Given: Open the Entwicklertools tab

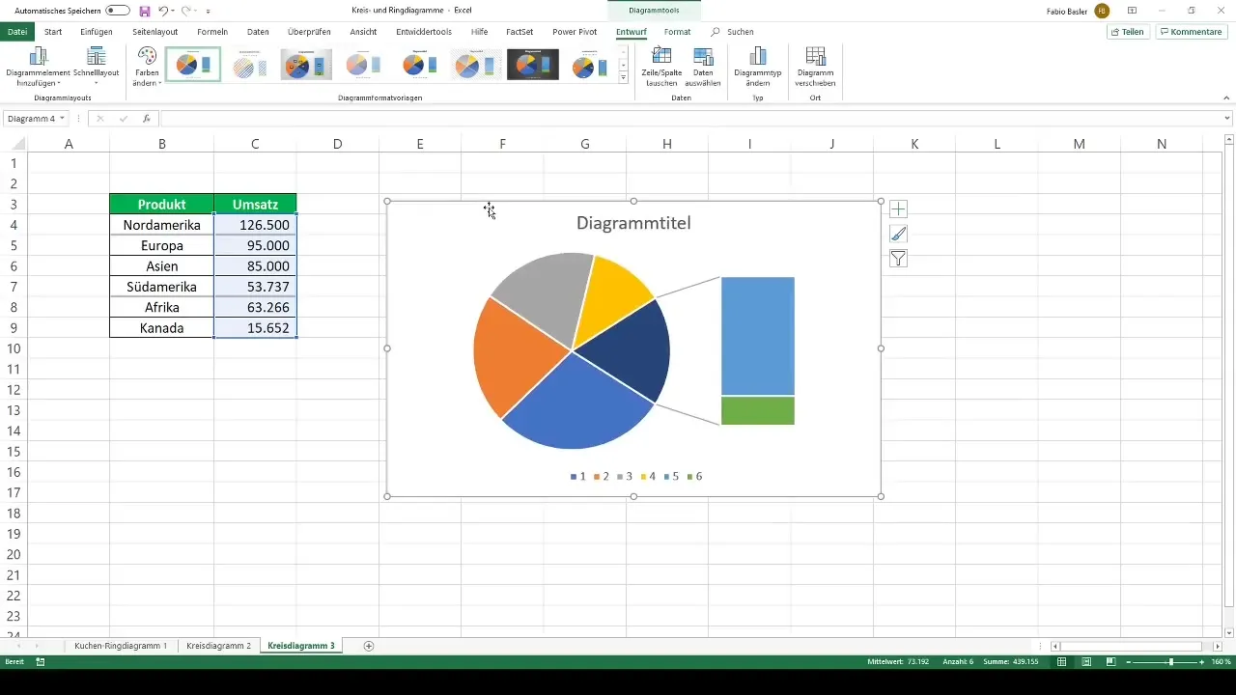Looking at the screenshot, I should [x=424, y=32].
